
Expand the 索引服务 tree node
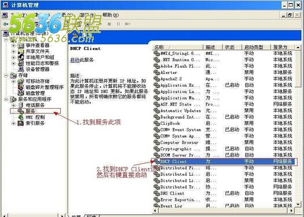point(13,123)
